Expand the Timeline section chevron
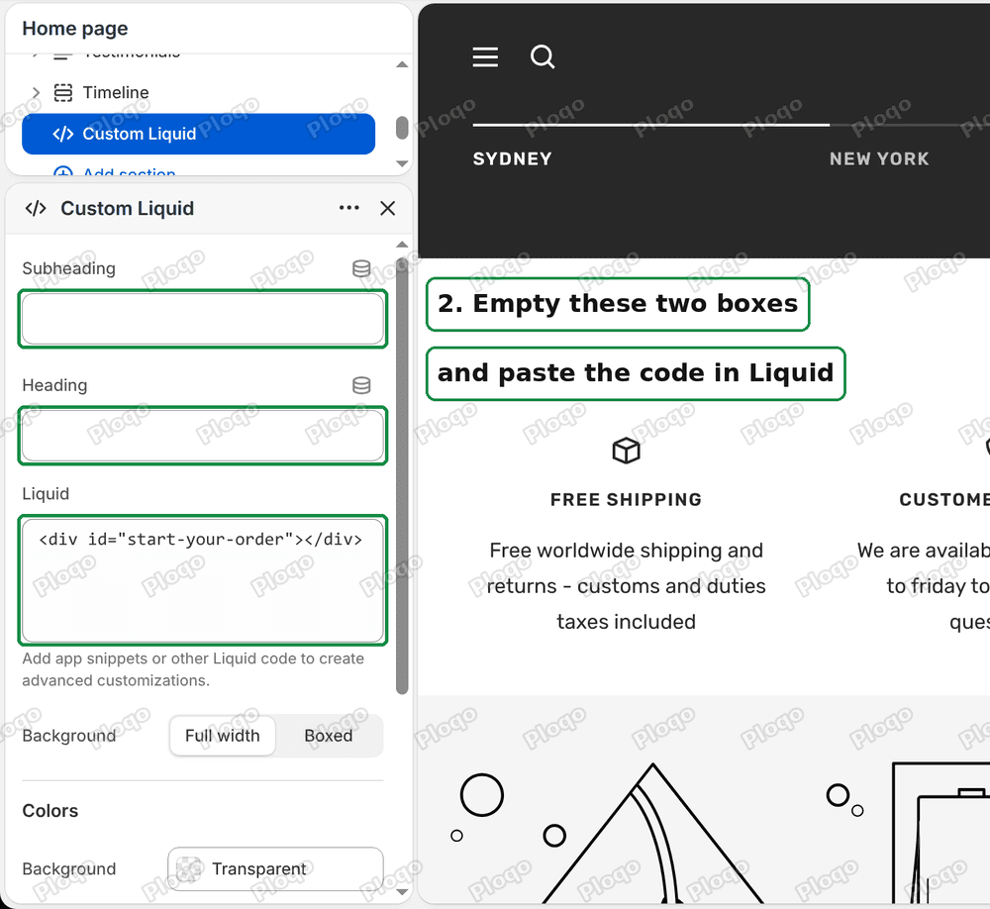This screenshot has height=909, width=990. pyautogui.click(x=36, y=93)
